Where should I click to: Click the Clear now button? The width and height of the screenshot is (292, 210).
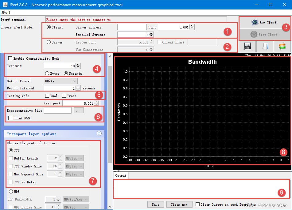point(179,204)
